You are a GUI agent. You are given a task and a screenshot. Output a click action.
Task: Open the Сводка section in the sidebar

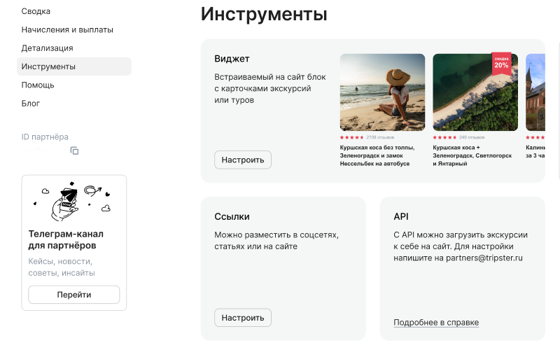click(36, 11)
